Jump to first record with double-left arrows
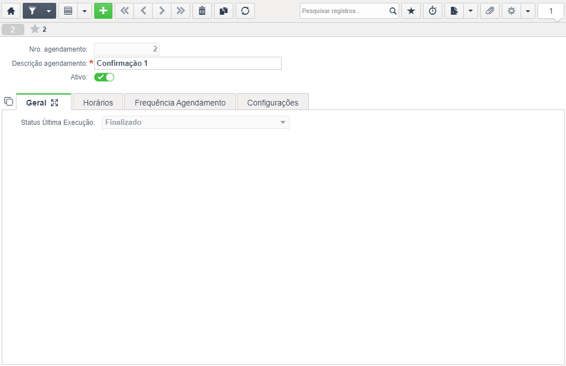The width and height of the screenshot is (566, 366). [124, 11]
